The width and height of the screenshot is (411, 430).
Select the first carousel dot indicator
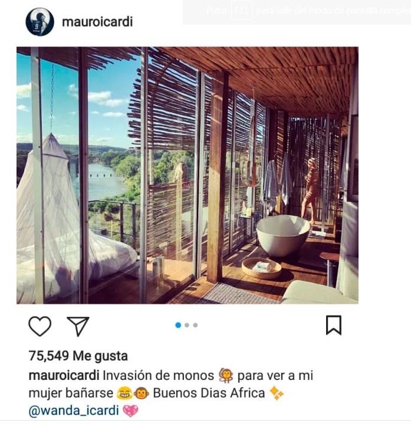point(178,325)
